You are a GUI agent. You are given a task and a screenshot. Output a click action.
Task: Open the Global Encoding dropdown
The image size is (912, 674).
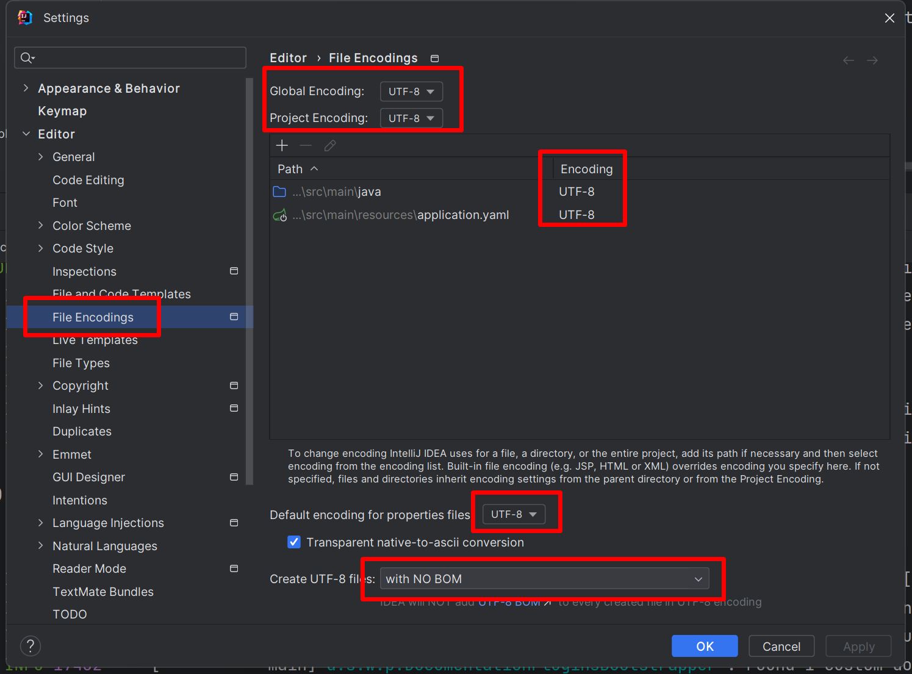411,91
